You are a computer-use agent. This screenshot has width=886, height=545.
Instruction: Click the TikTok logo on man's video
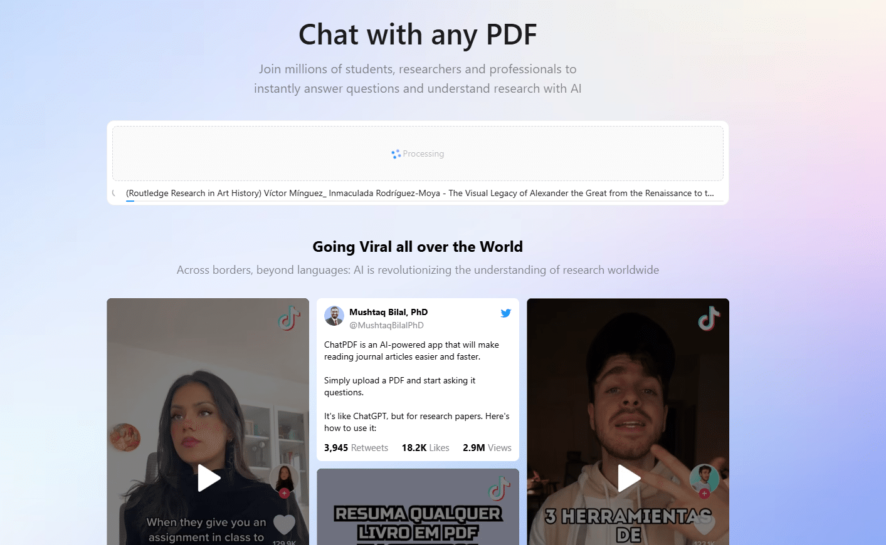point(709,318)
